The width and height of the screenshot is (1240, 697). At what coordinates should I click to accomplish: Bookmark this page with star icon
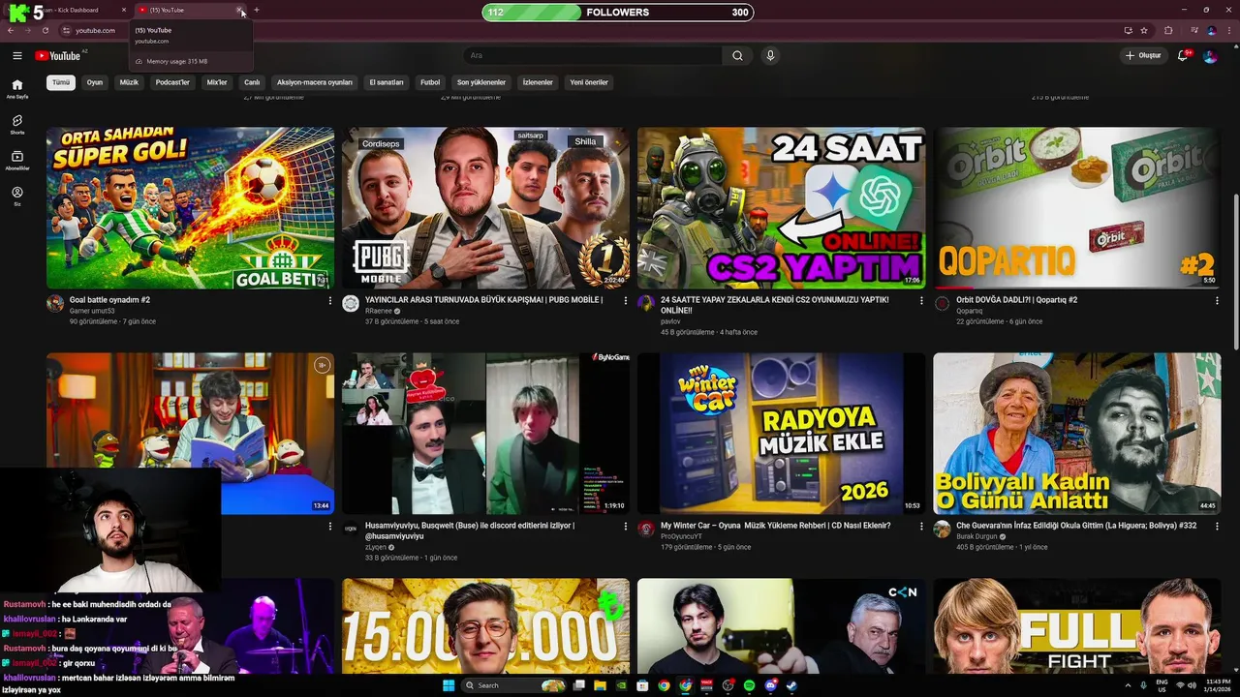click(1144, 30)
